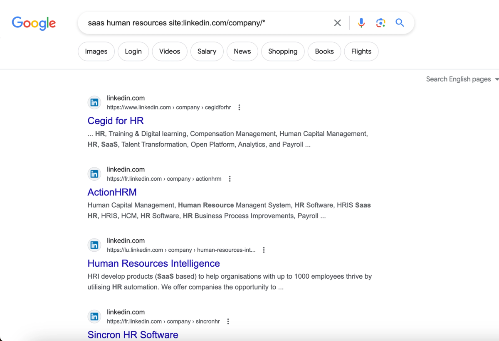Open the Human Resources Intelligence link
The image size is (499, 341).
[x=154, y=264]
